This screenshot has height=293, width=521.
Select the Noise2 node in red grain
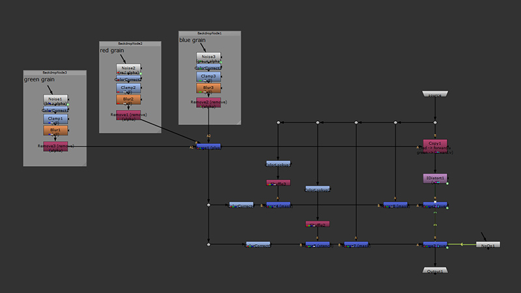128,68
